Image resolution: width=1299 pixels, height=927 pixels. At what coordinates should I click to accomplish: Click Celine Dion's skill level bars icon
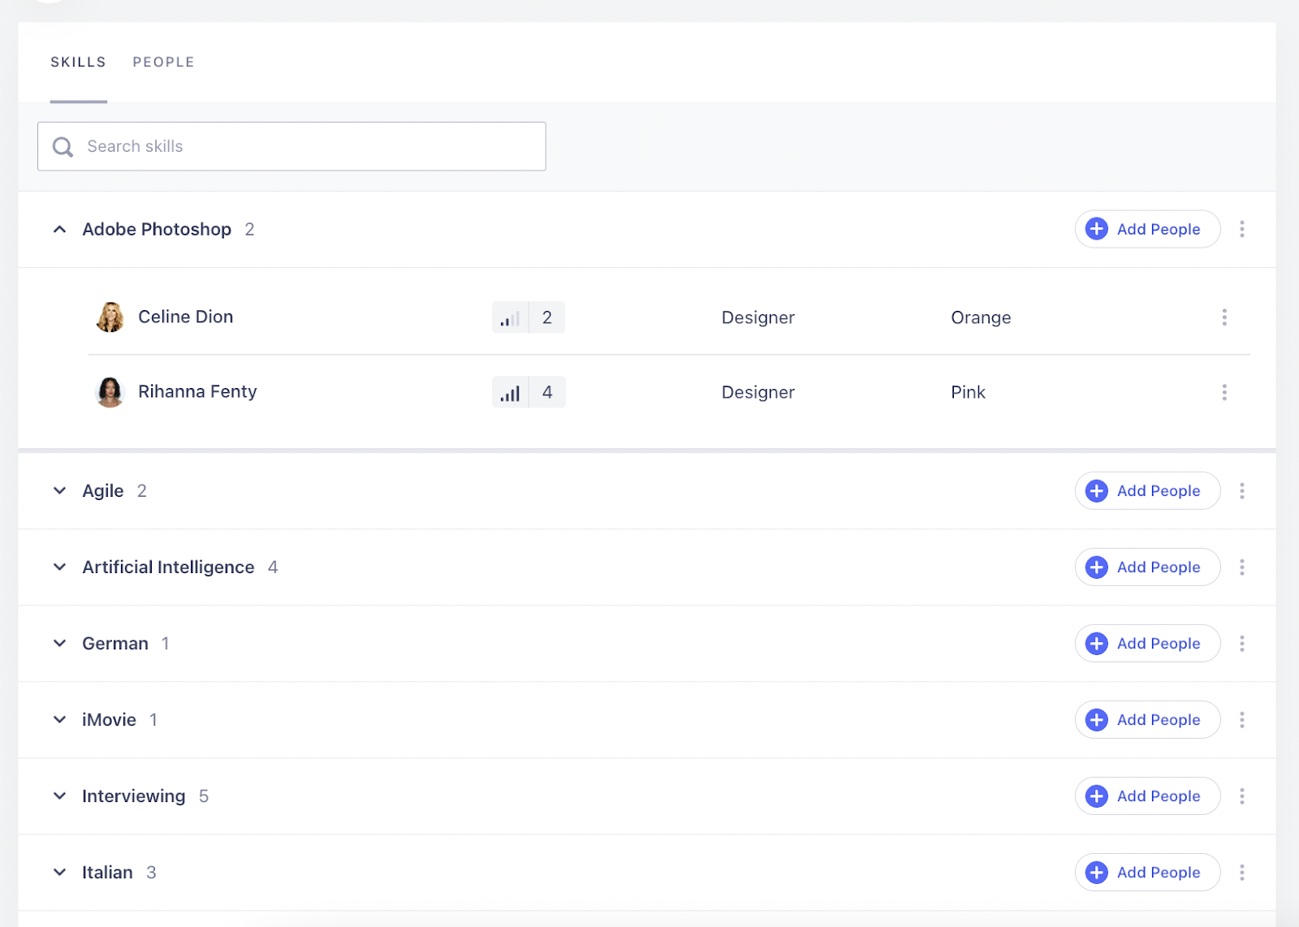(510, 317)
